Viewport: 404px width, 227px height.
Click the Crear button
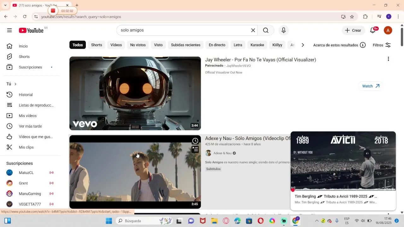[x=353, y=30]
